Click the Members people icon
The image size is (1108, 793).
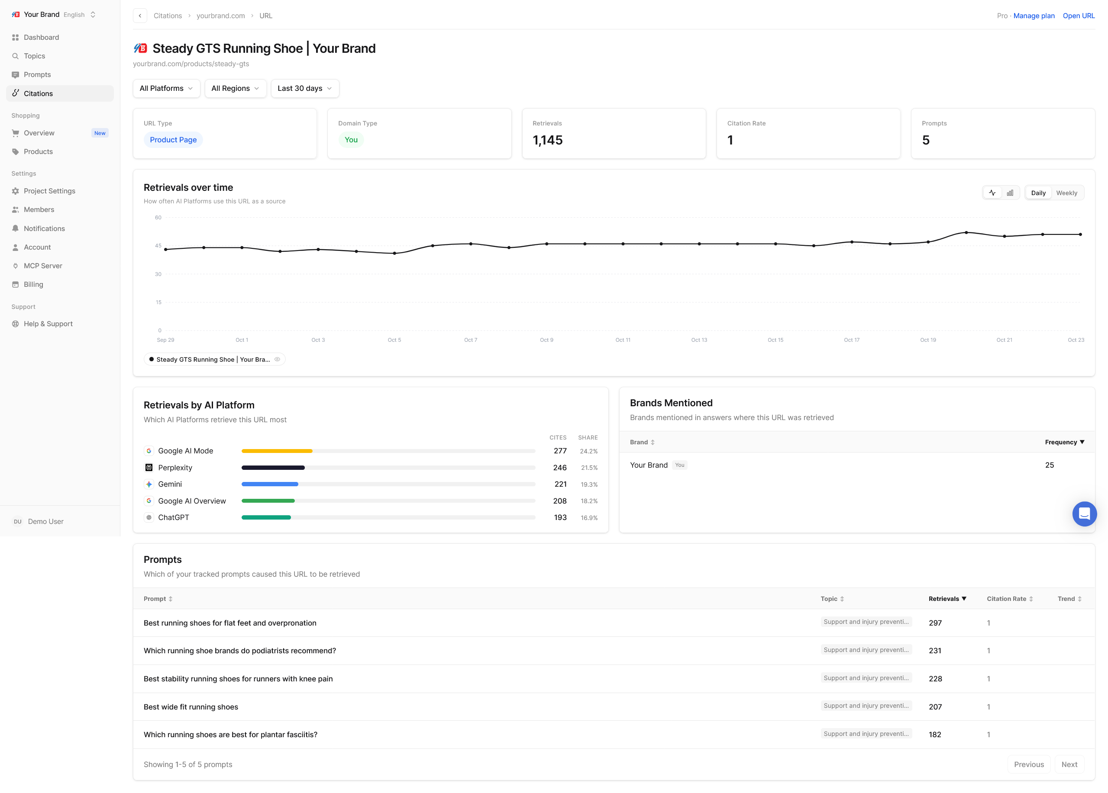(15, 210)
